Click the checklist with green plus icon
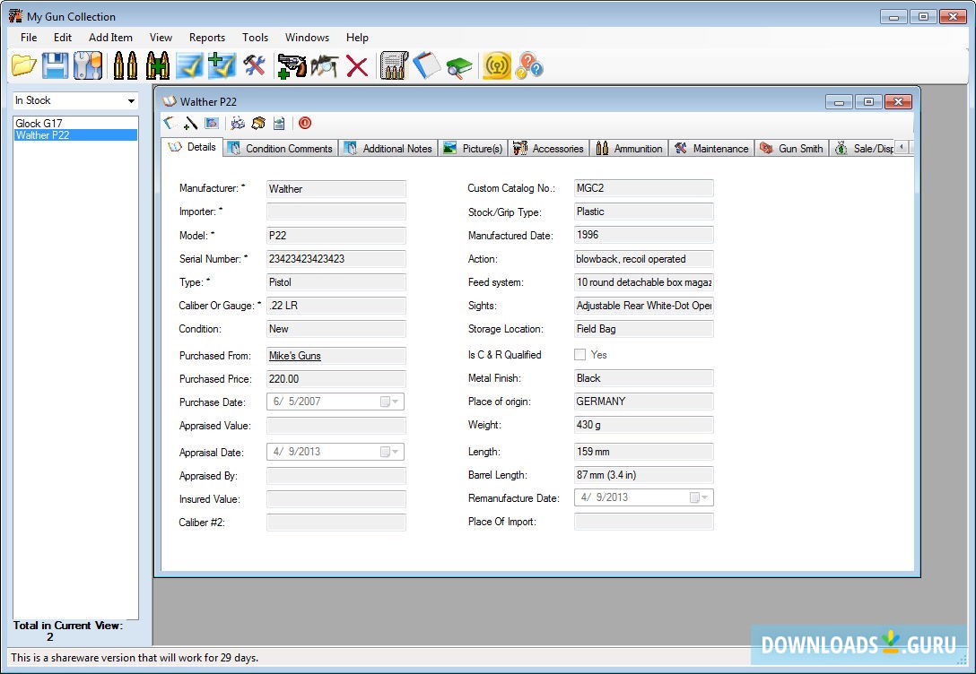This screenshot has width=976, height=674. [222, 65]
